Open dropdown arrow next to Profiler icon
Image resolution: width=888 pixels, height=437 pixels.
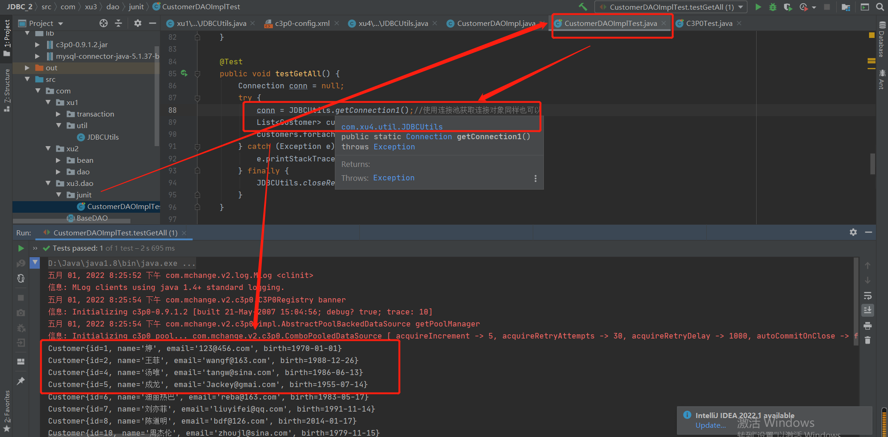click(x=814, y=7)
